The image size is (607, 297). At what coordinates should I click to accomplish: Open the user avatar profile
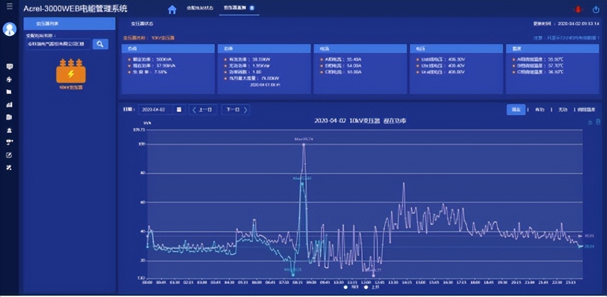(x=9, y=29)
